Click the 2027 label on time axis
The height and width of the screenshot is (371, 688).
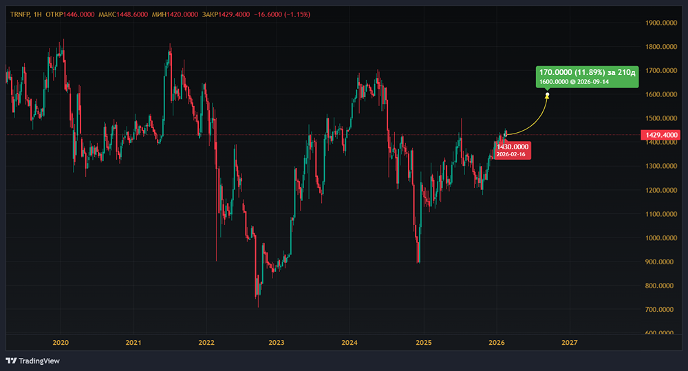coord(570,342)
